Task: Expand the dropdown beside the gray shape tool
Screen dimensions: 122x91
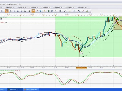Action: (x=77, y=11)
